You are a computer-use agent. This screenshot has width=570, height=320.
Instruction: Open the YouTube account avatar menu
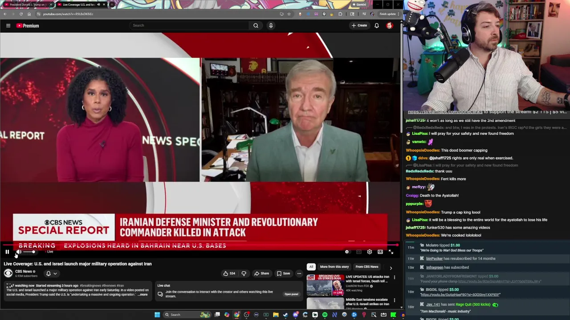pos(390,25)
